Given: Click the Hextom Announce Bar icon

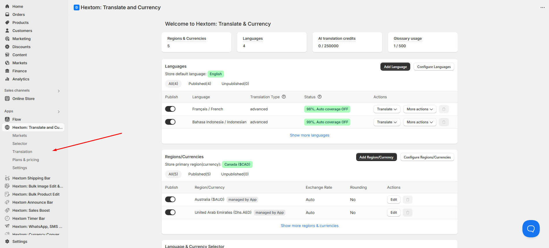Looking at the screenshot, I should coord(7,202).
